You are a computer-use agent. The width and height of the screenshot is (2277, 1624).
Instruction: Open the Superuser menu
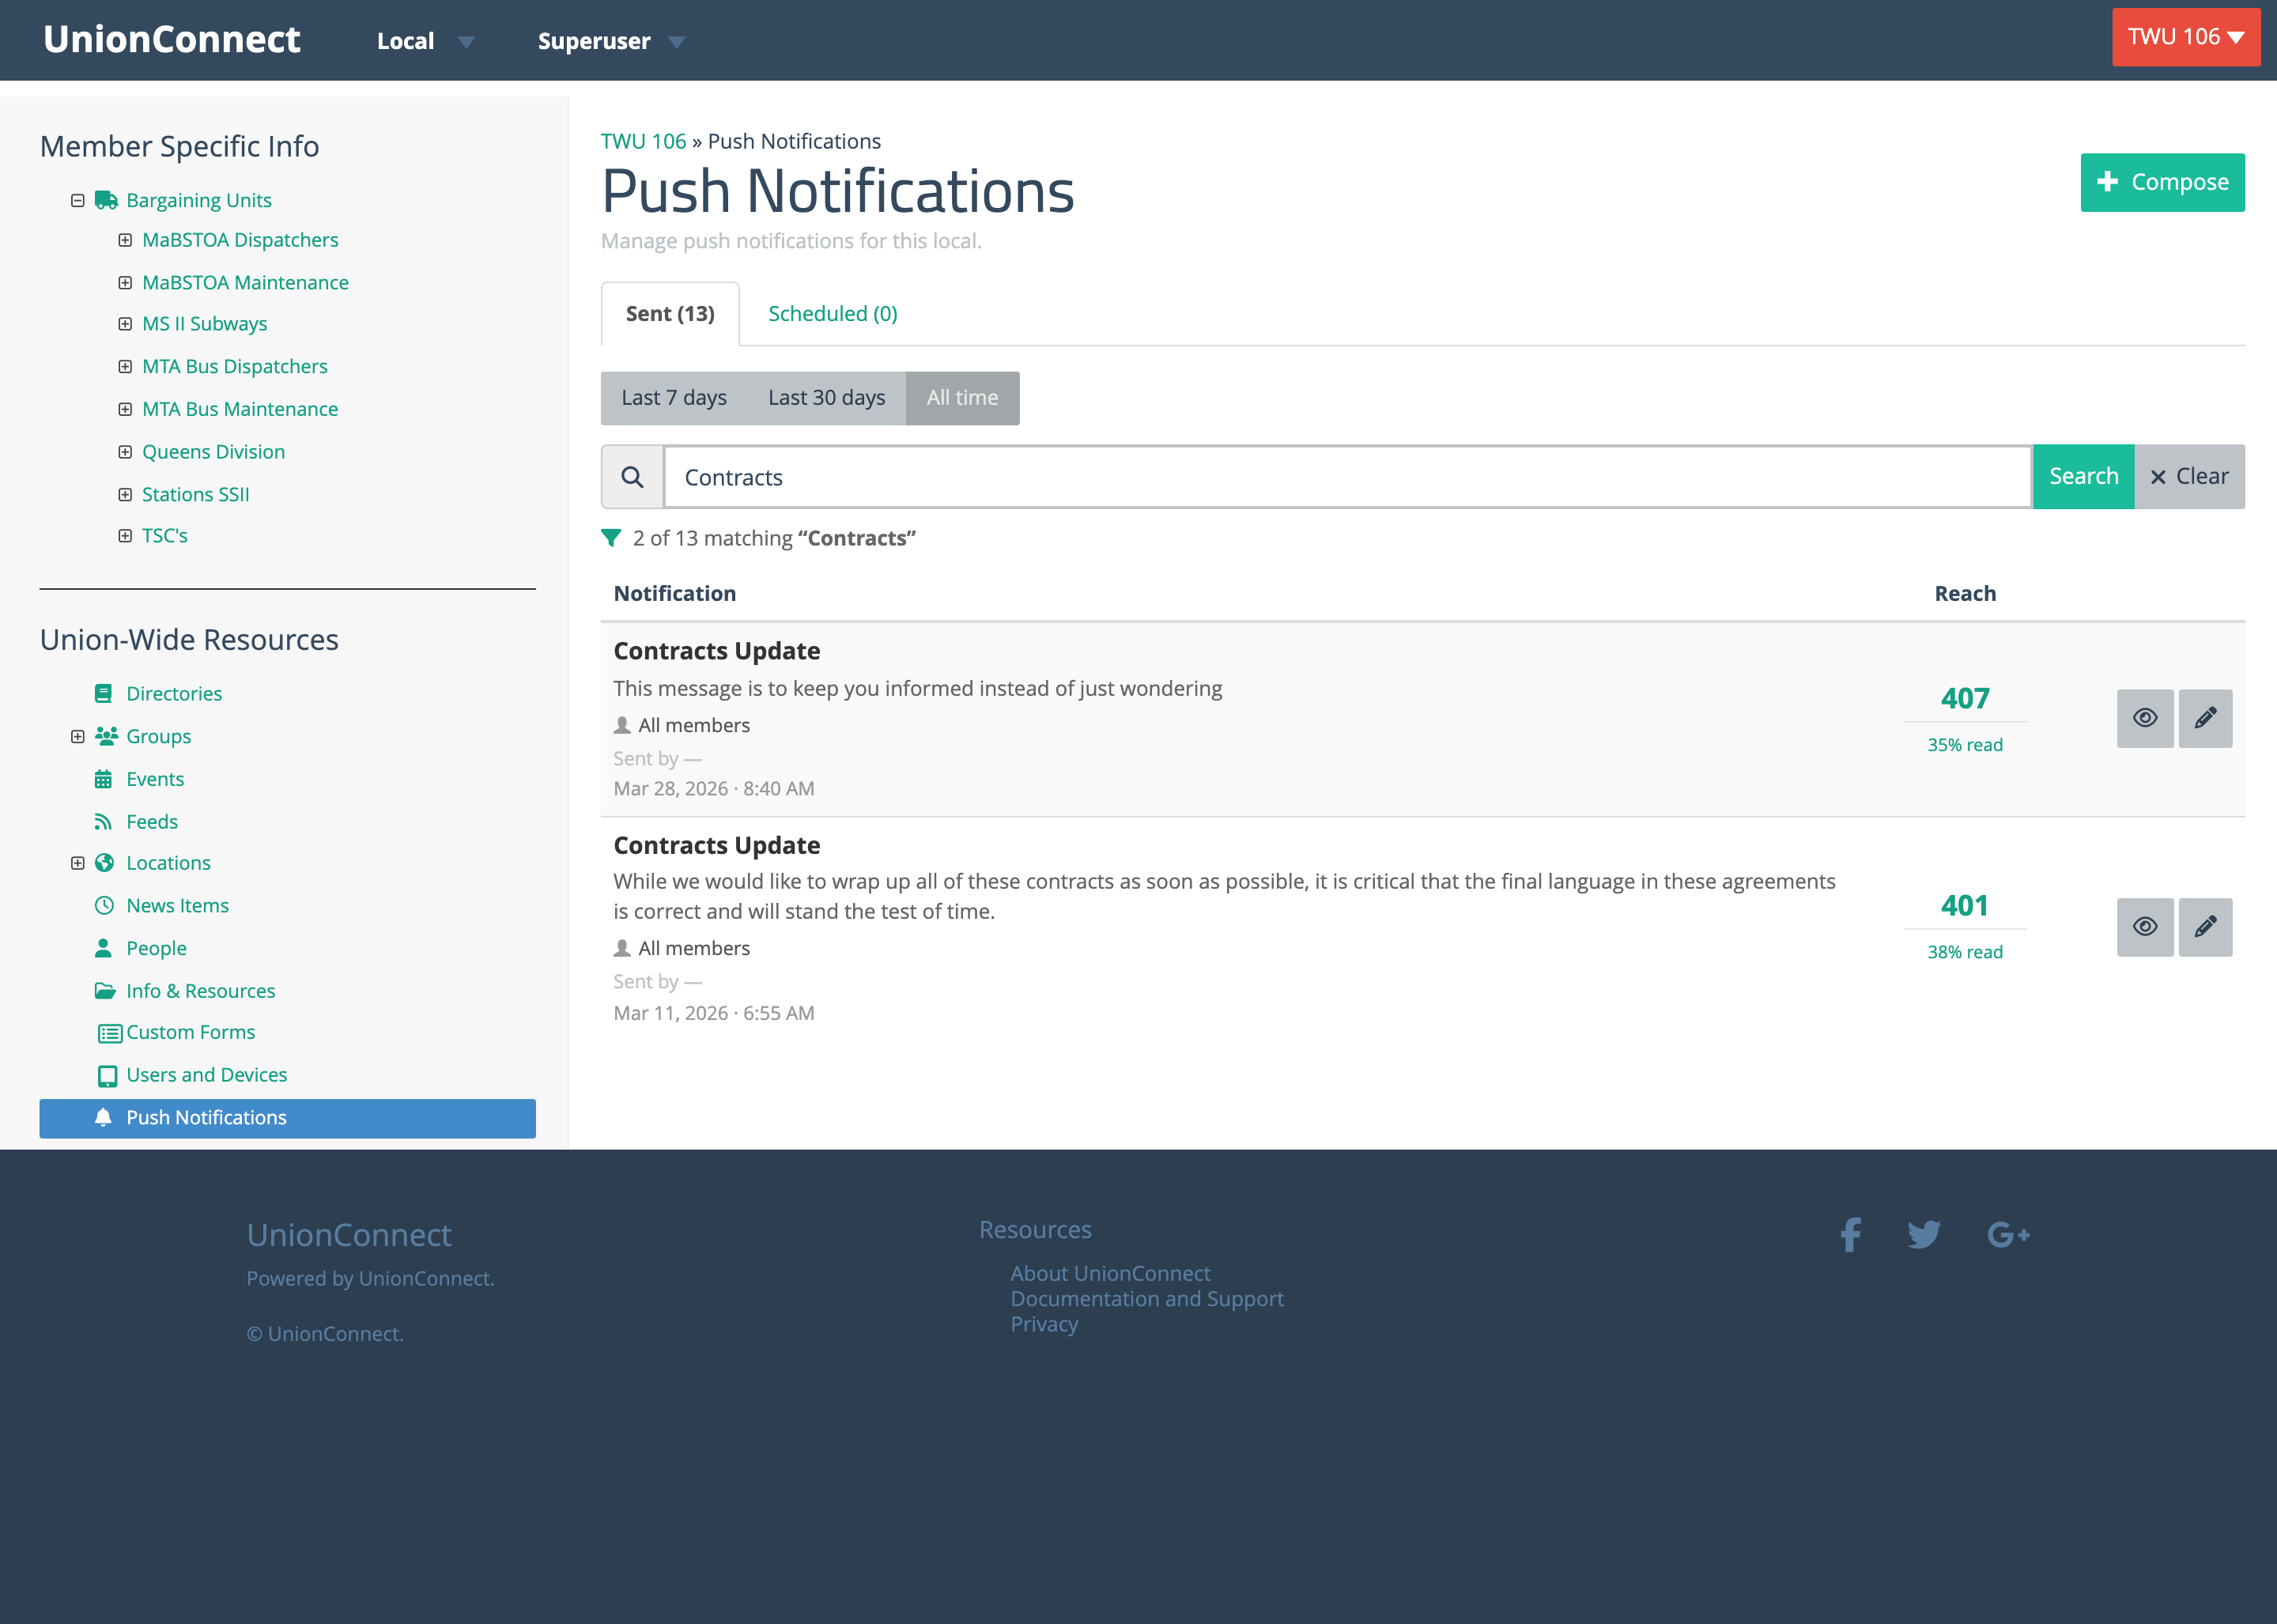click(611, 41)
